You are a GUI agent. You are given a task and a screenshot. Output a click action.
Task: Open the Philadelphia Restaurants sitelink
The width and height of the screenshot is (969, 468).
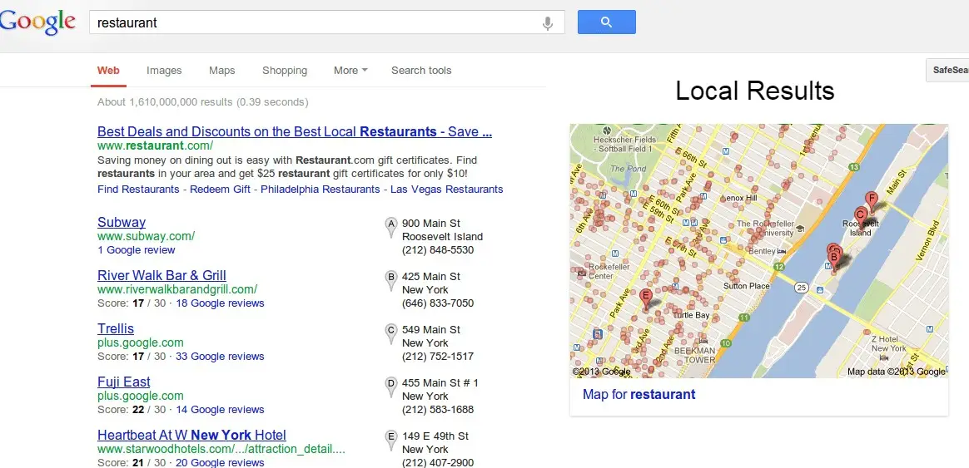[x=321, y=189]
